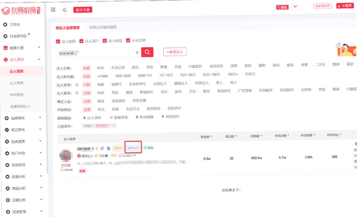Click the announcement banner with megaphone
Image resolution: width=357 pixels, height=217 pixels.
346,49
